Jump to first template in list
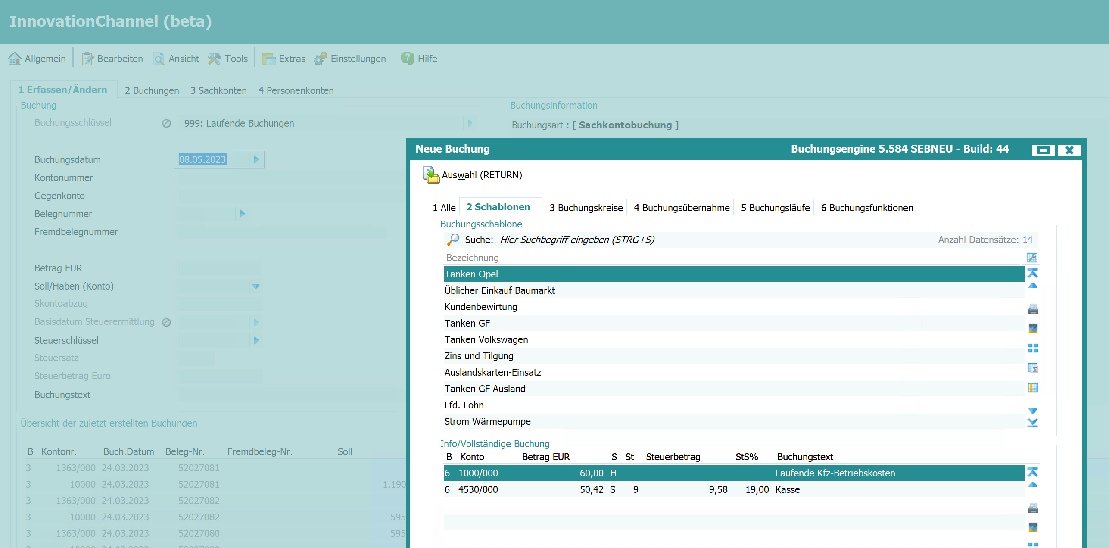1109x548 pixels. coord(1033,273)
